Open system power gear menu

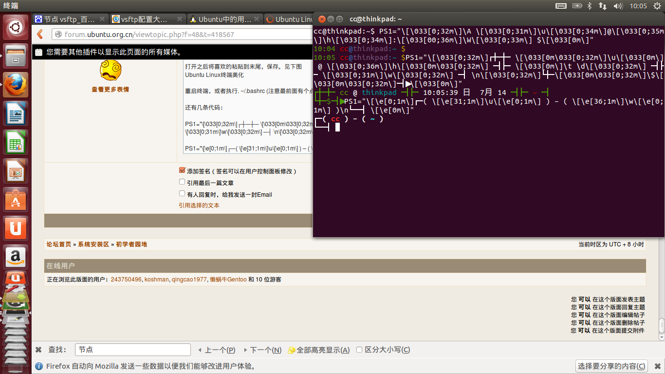(x=657, y=6)
